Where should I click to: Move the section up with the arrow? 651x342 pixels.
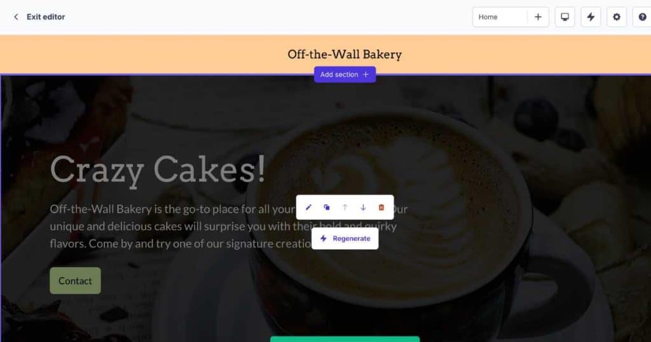(x=345, y=207)
